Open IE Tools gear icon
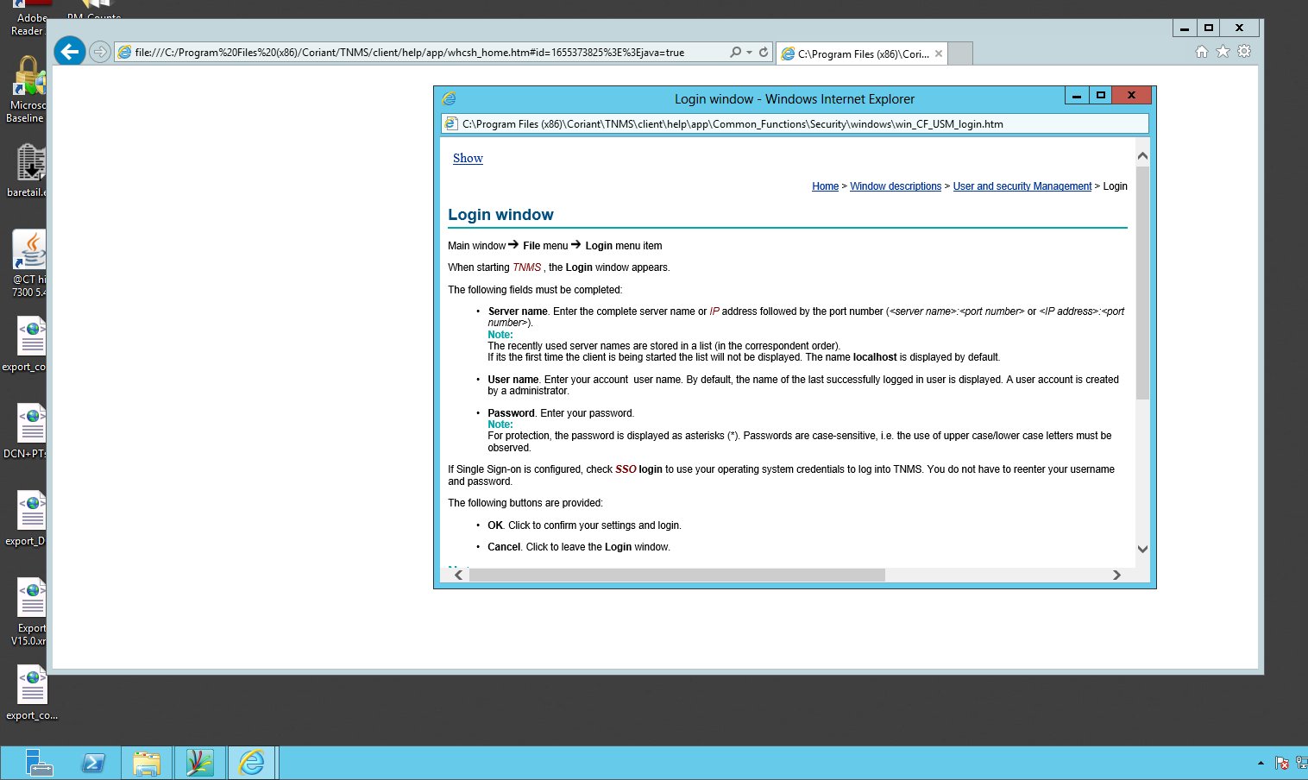Viewport: 1308px width, 780px height. (1244, 52)
